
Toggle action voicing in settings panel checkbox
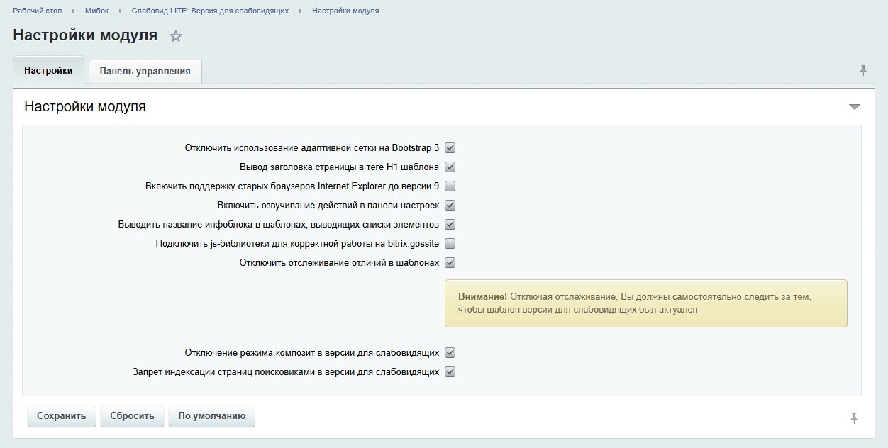click(x=450, y=206)
